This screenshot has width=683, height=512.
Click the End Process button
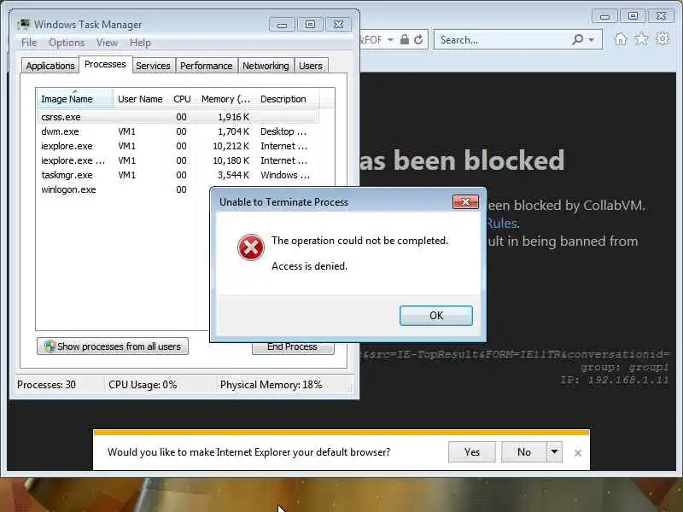(x=293, y=348)
